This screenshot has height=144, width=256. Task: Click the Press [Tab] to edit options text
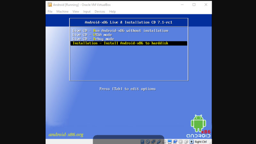127,89
